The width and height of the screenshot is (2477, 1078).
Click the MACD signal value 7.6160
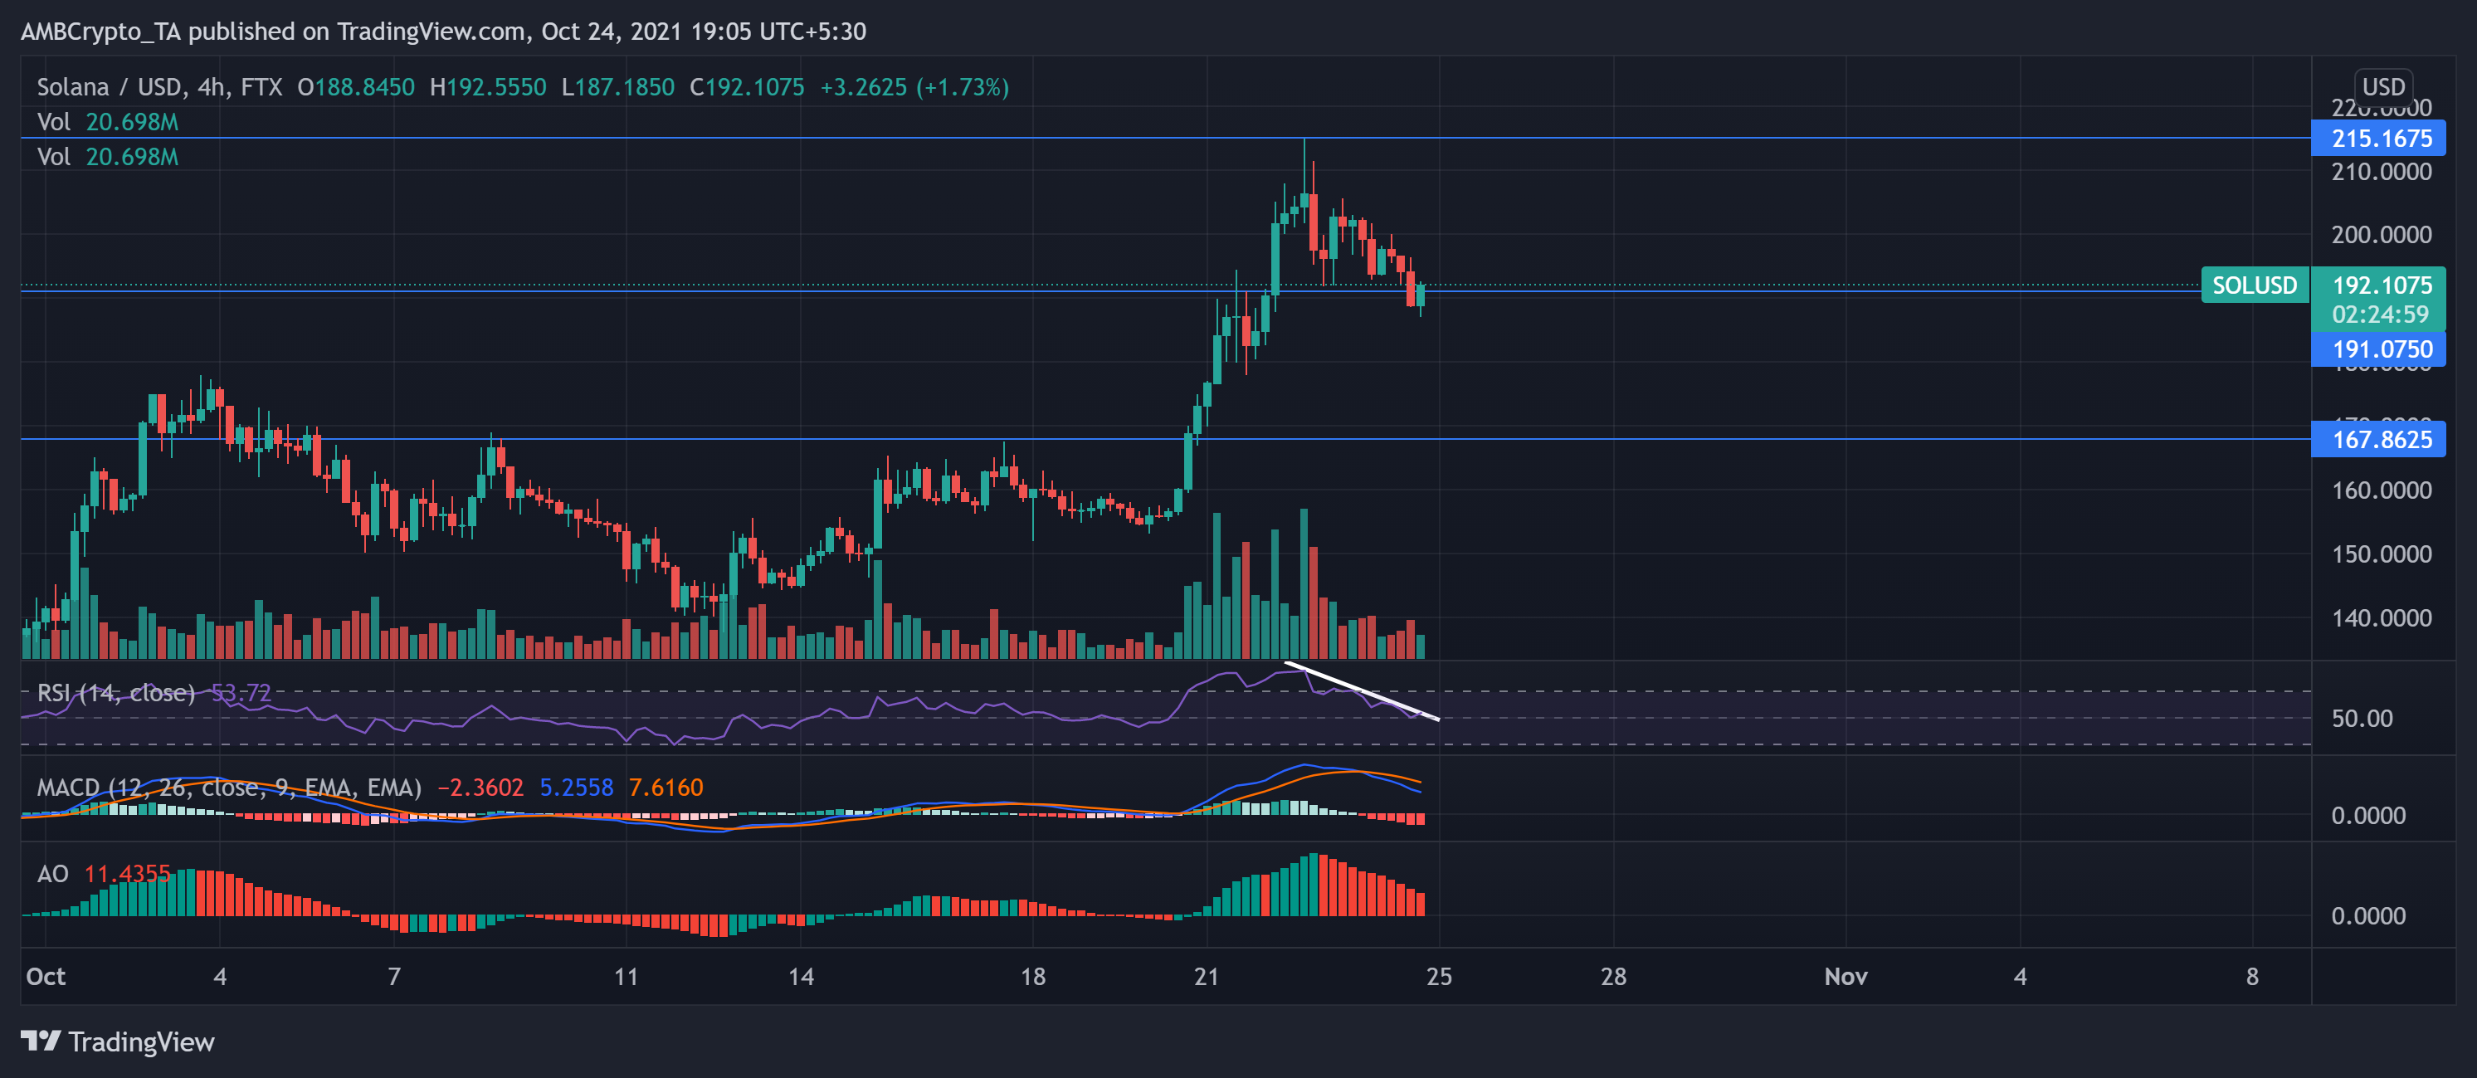click(x=666, y=788)
